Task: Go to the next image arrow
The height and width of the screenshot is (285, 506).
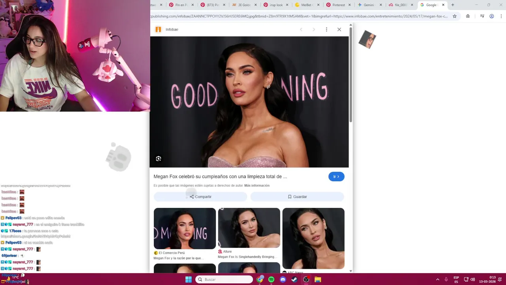Action: [x=314, y=29]
